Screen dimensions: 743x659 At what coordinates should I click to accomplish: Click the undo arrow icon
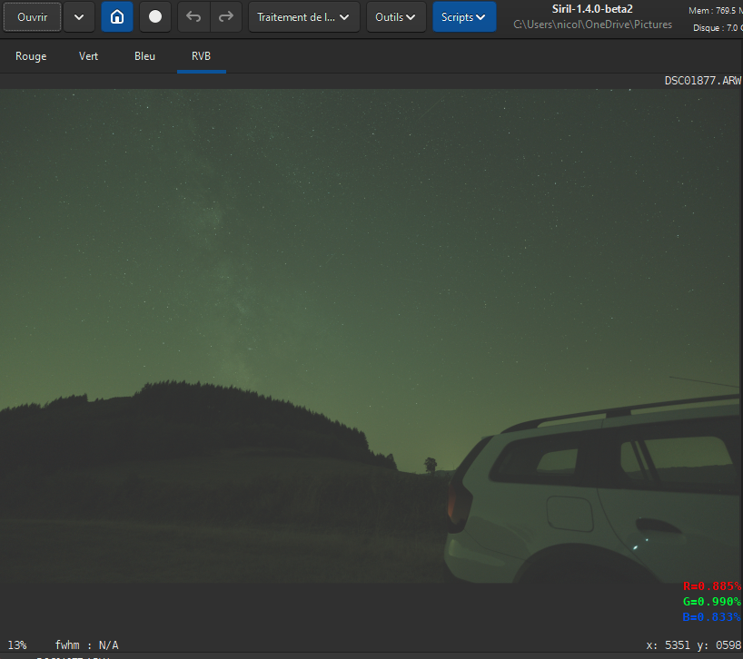193,17
